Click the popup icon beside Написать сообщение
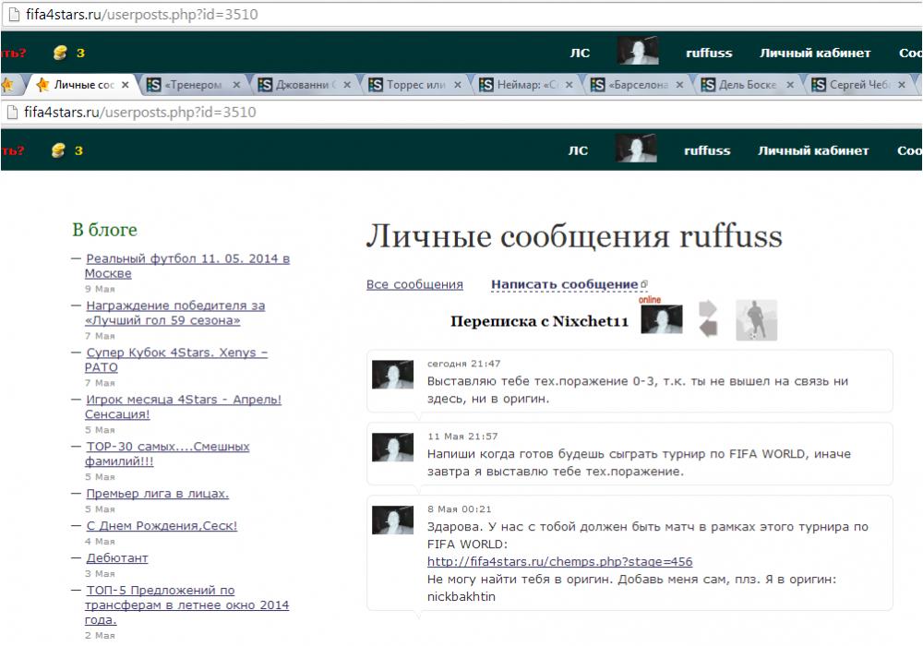 (644, 284)
